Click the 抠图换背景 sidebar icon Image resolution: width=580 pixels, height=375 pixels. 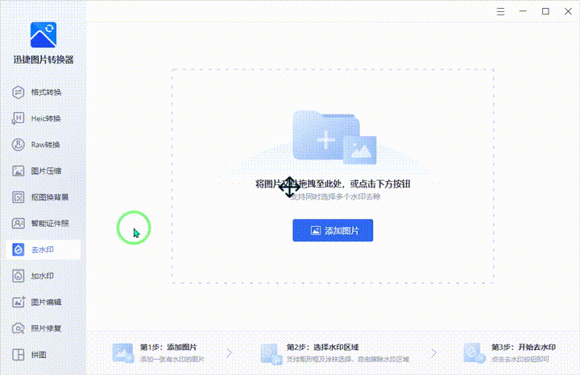pyautogui.click(x=18, y=197)
